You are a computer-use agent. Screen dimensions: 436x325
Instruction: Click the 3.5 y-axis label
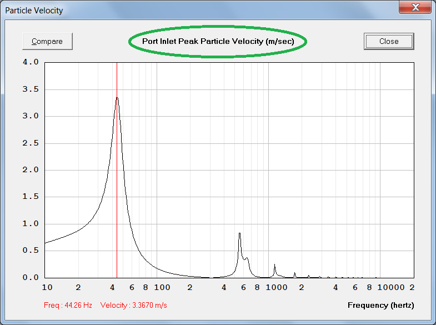pos(31,89)
